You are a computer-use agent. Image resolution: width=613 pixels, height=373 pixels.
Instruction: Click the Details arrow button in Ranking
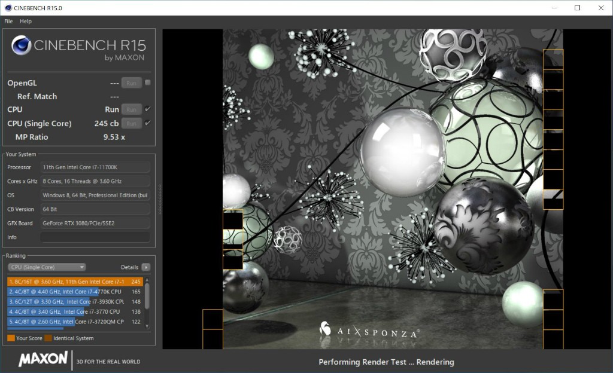pos(146,267)
